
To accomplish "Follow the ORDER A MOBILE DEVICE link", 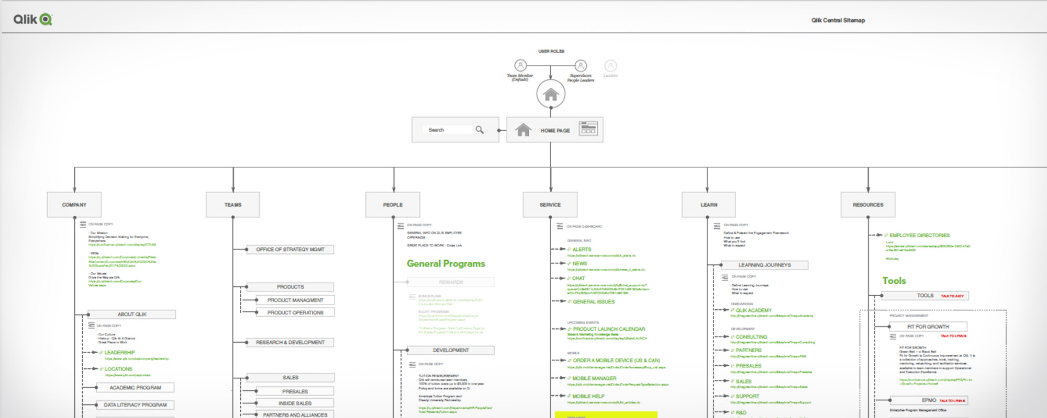I will point(616,361).
